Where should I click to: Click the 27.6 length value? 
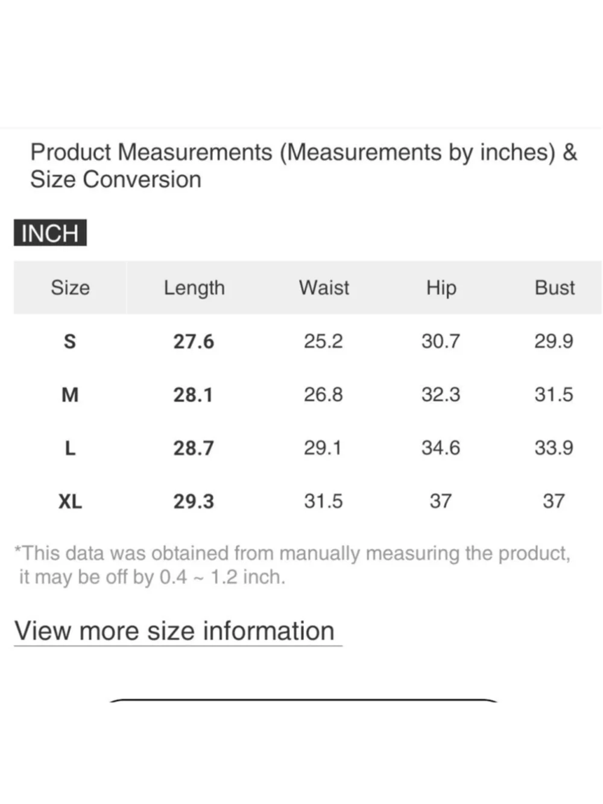pos(194,341)
